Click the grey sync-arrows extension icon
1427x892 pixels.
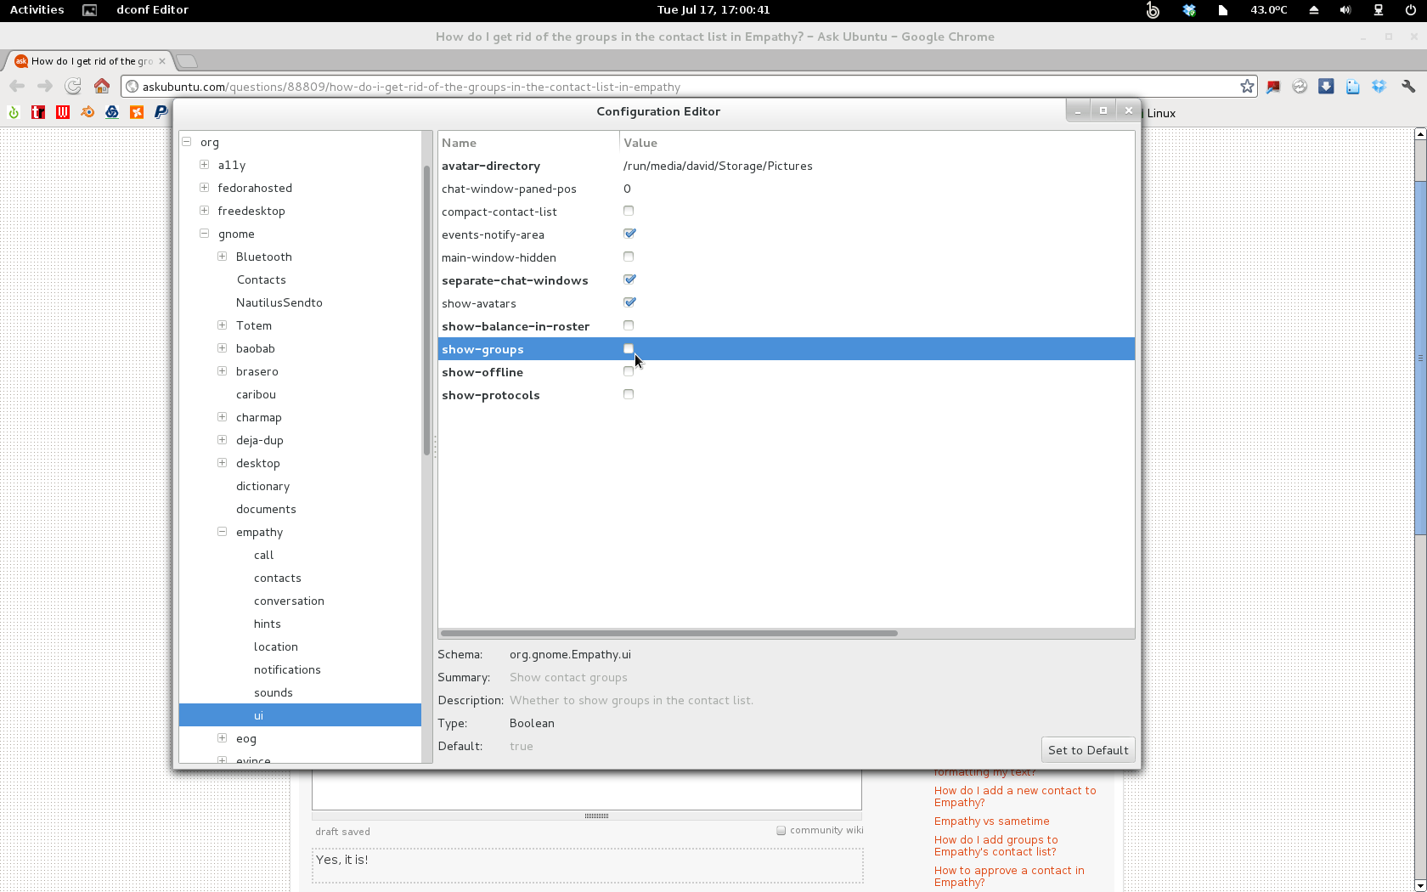click(x=1300, y=87)
